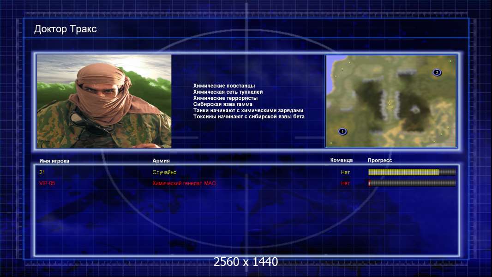Click the line Сибирская язва гамма
The width and height of the screenshot is (492, 277).
[223, 104]
